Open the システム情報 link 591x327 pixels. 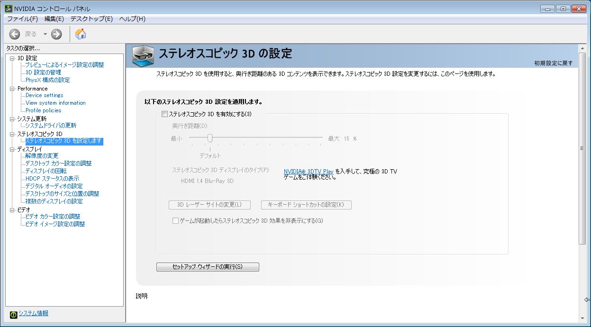click(33, 313)
